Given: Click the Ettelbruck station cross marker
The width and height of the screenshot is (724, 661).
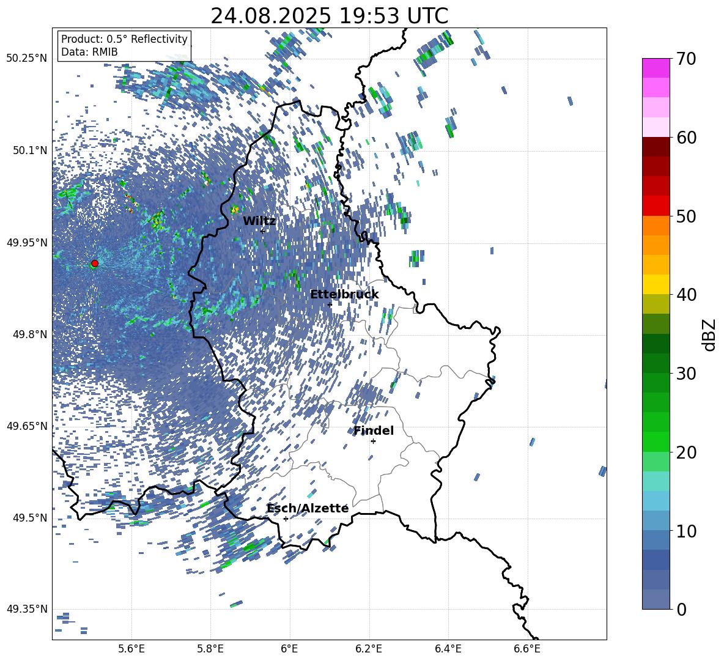Looking at the screenshot, I should (330, 305).
